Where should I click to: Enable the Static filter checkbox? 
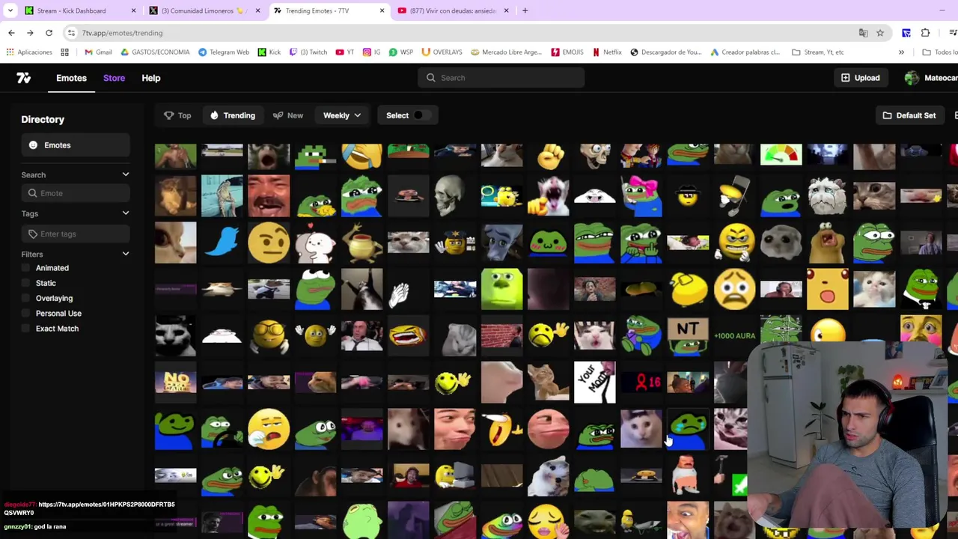tap(26, 283)
